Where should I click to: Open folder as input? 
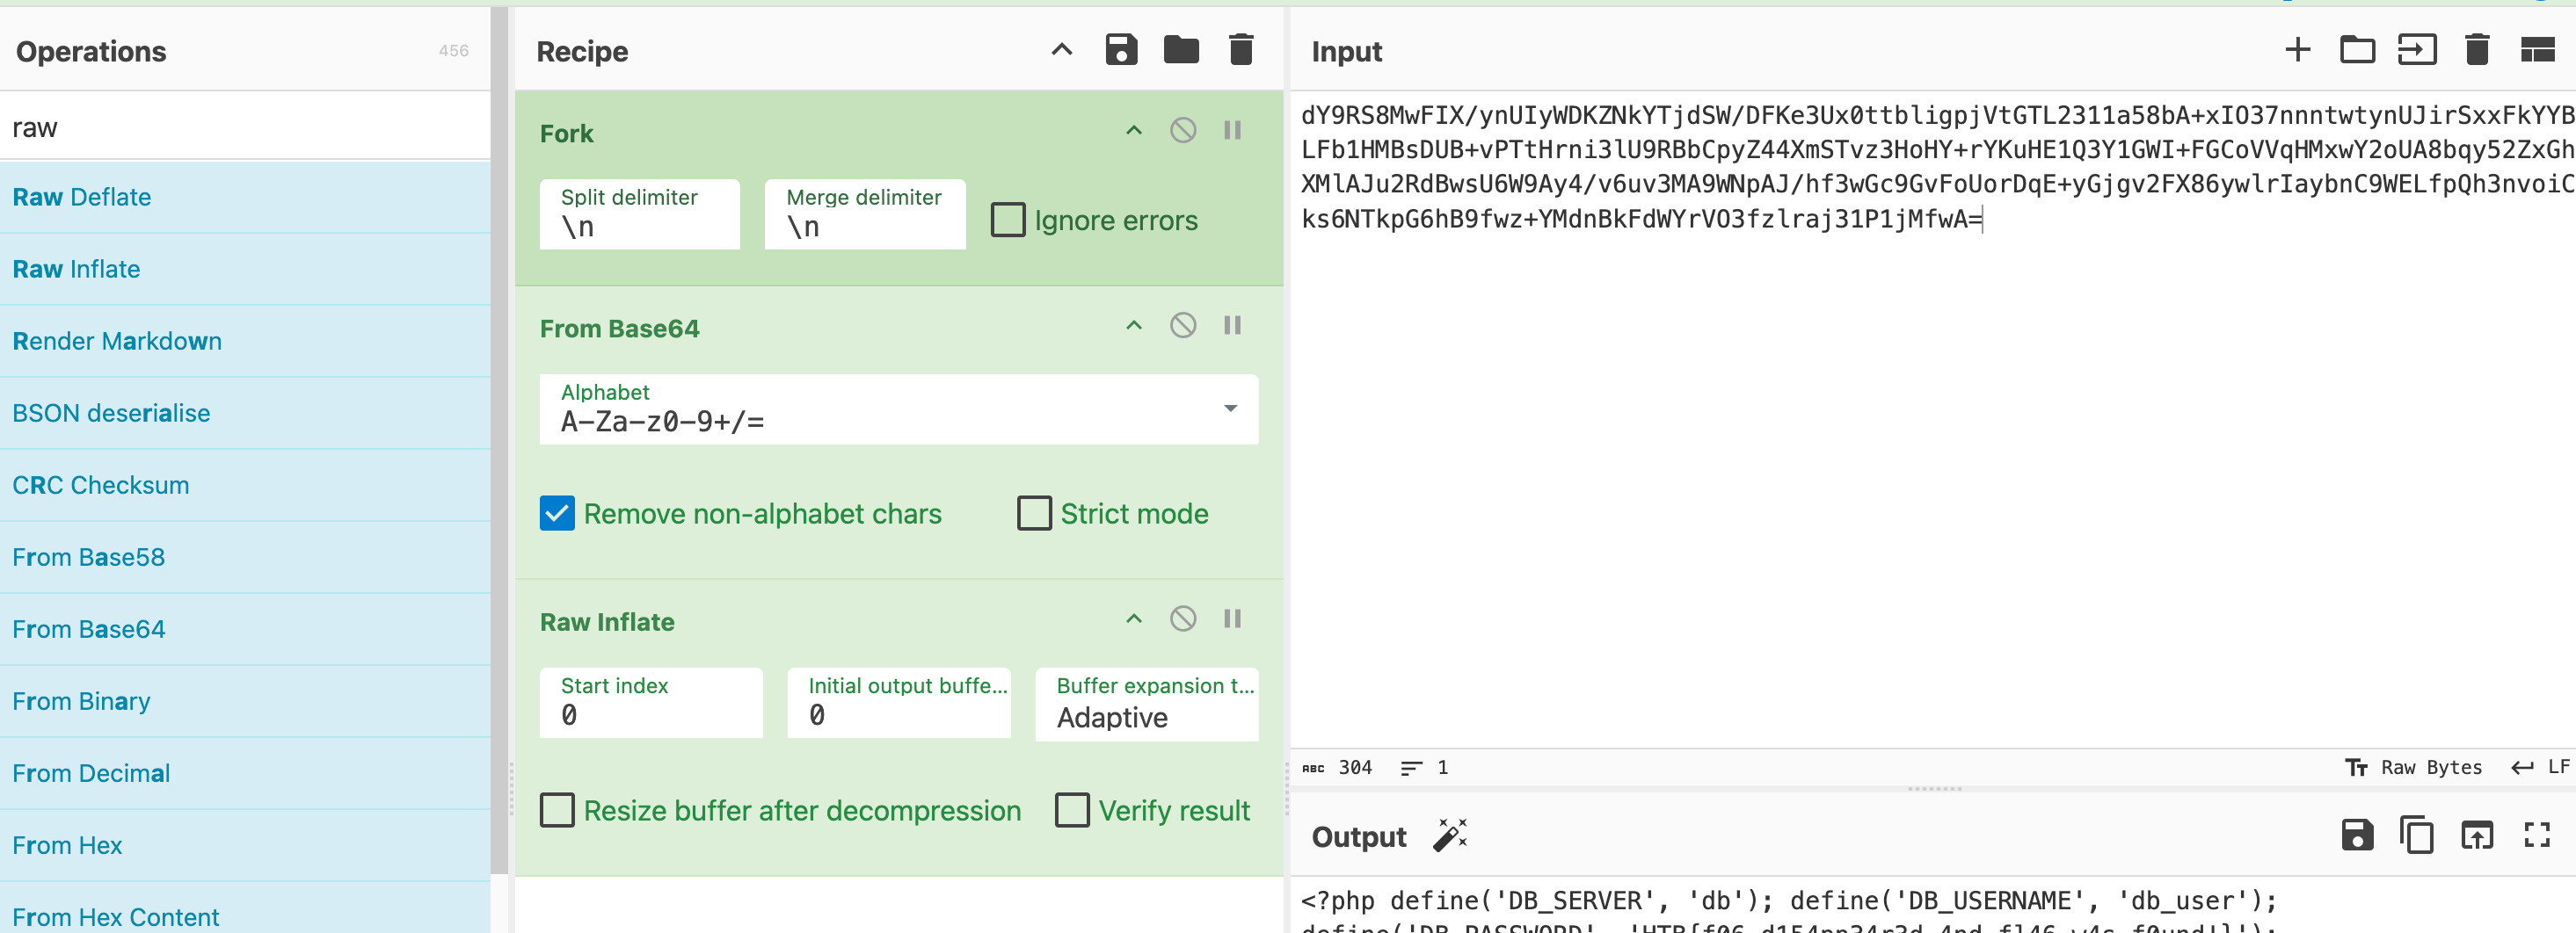pyautogui.click(x=2357, y=50)
